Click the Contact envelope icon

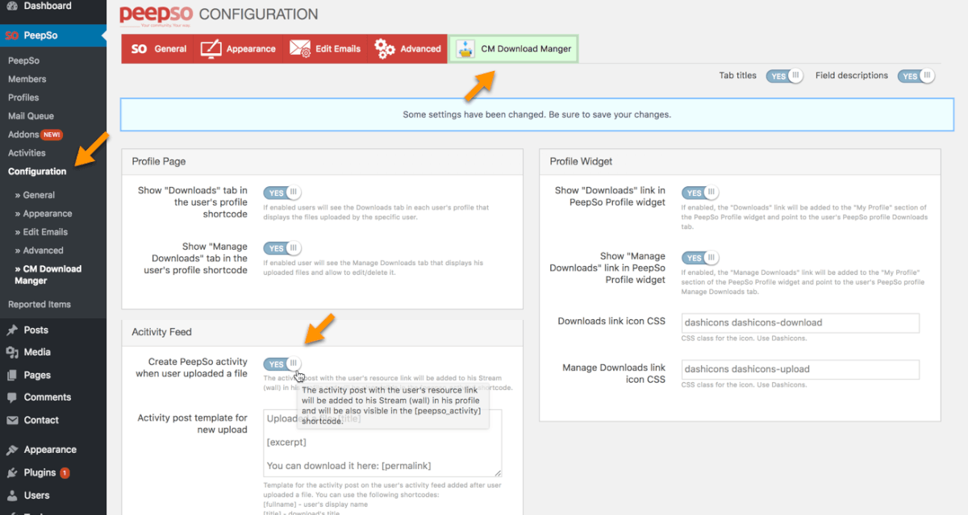tap(12, 420)
